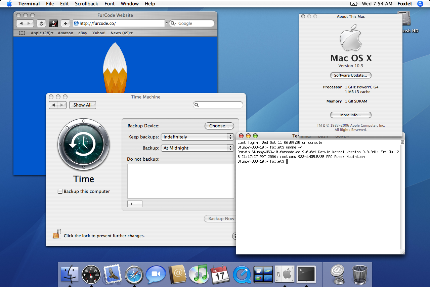
Task: Click the Backup Now button
Action: tap(221, 218)
